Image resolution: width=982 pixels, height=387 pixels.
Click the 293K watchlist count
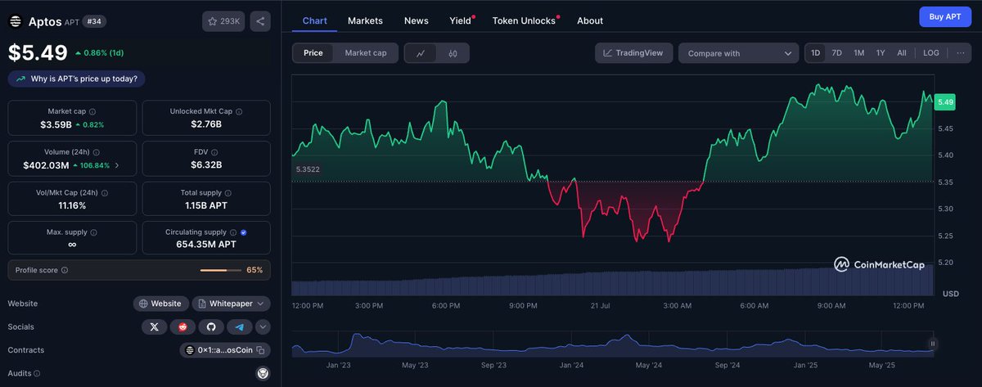coord(230,21)
